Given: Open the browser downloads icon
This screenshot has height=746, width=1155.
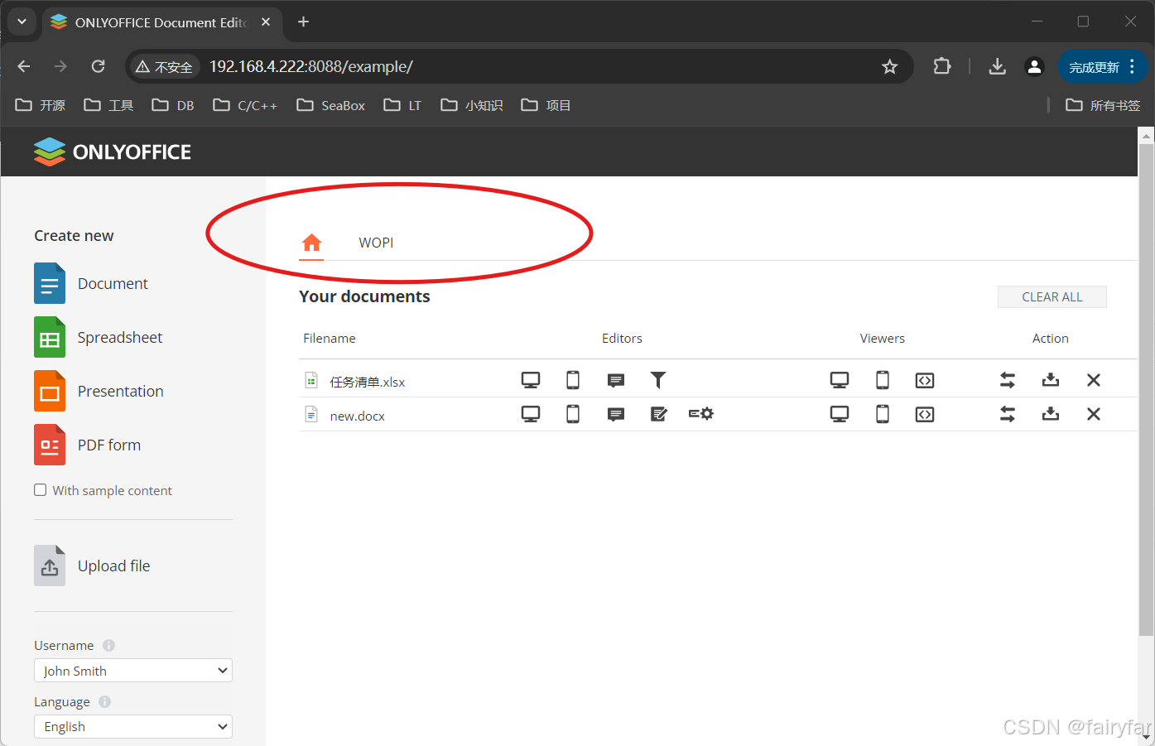Looking at the screenshot, I should (x=997, y=66).
